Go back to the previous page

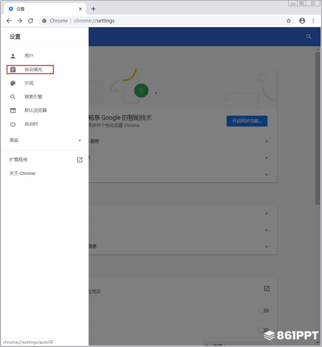coord(9,21)
